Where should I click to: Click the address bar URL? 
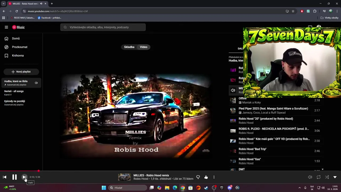(x=58, y=11)
